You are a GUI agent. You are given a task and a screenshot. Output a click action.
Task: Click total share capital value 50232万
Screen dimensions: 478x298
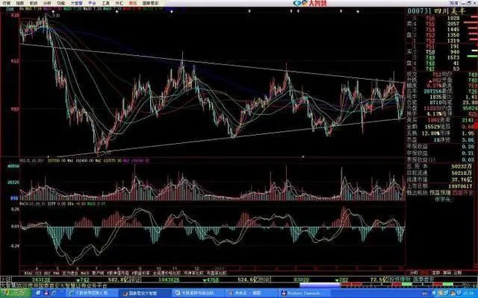[462, 166]
